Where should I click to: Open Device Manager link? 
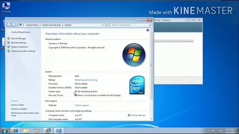point(19,39)
